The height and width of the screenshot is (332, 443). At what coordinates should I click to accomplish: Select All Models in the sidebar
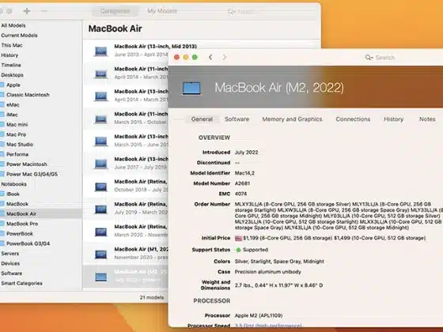(13, 25)
